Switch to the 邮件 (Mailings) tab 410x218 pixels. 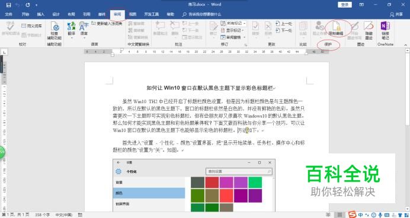click(x=102, y=14)
